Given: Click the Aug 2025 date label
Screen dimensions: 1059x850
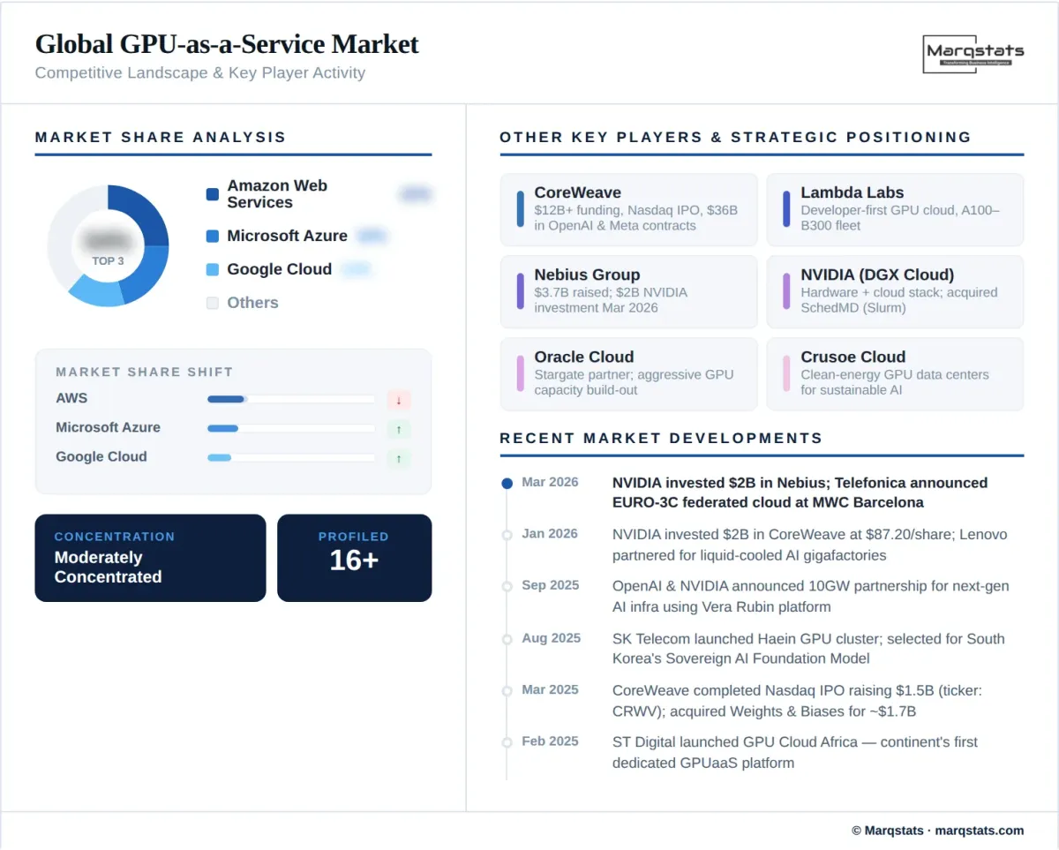Looking at the screenshot, I should coord(551,638).
